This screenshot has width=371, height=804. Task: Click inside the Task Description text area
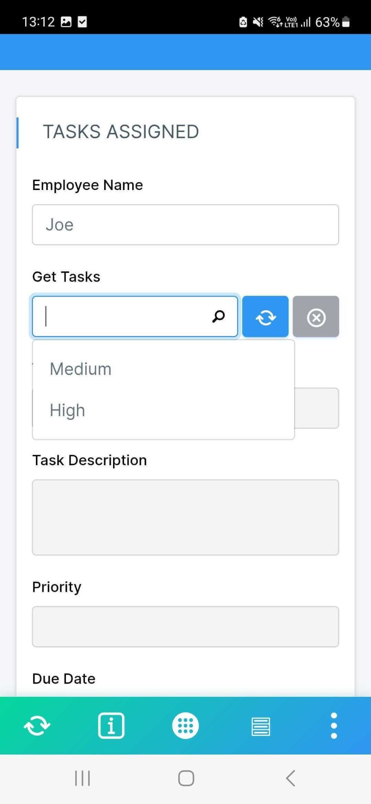(x=185, y=517)
